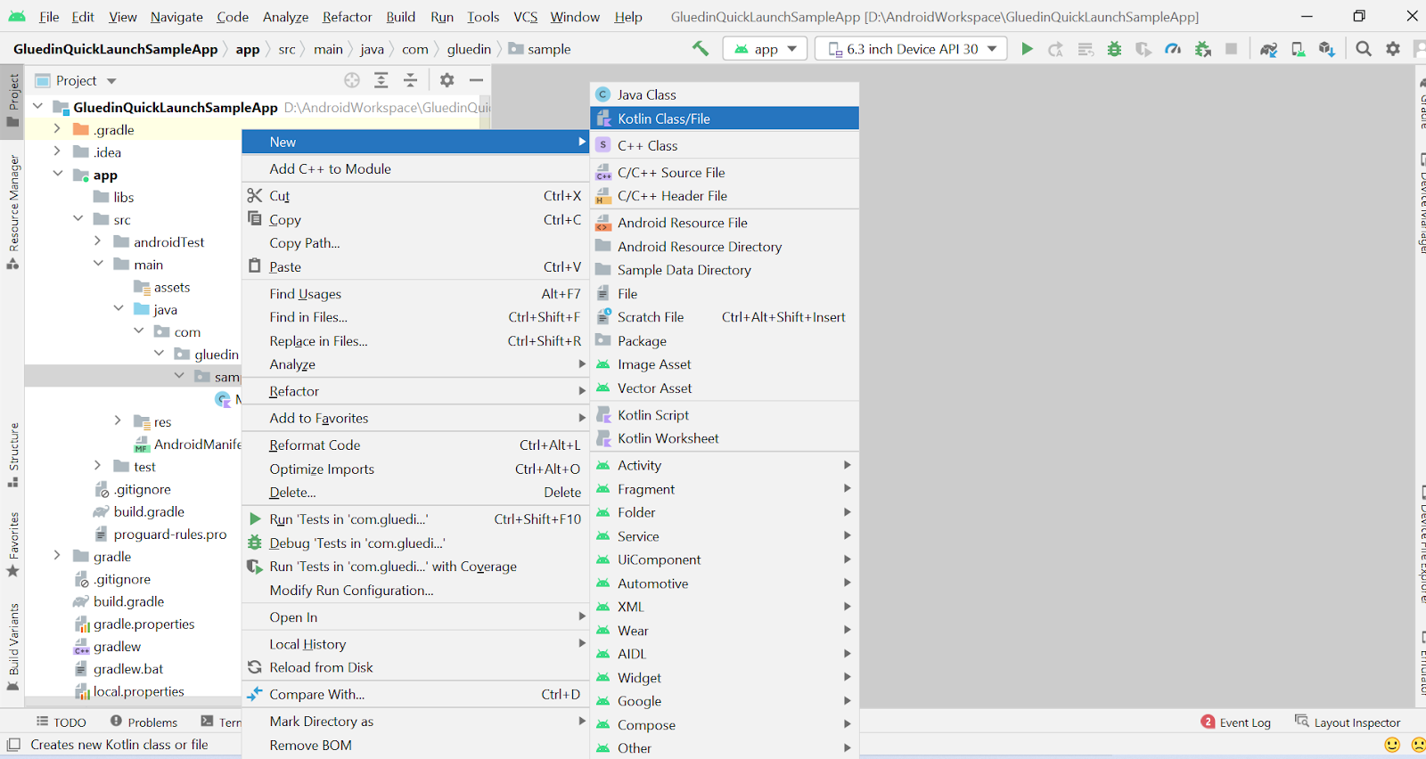The width and height of the screenshot is (1426, 759).
Task: Open the TODO tool window tab
Action: point(61,722)
